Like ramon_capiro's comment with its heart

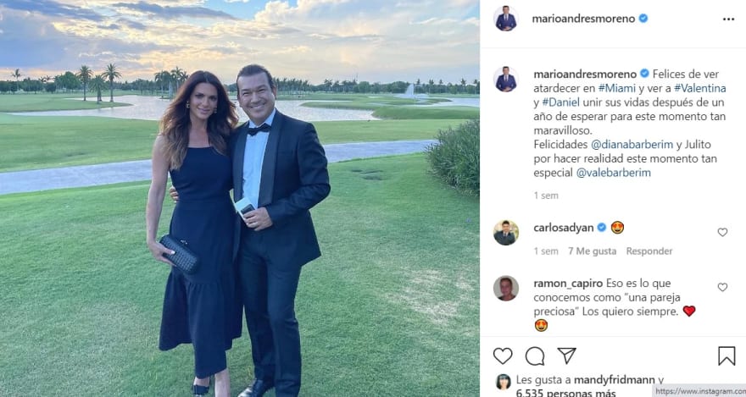tap(722, 287)
